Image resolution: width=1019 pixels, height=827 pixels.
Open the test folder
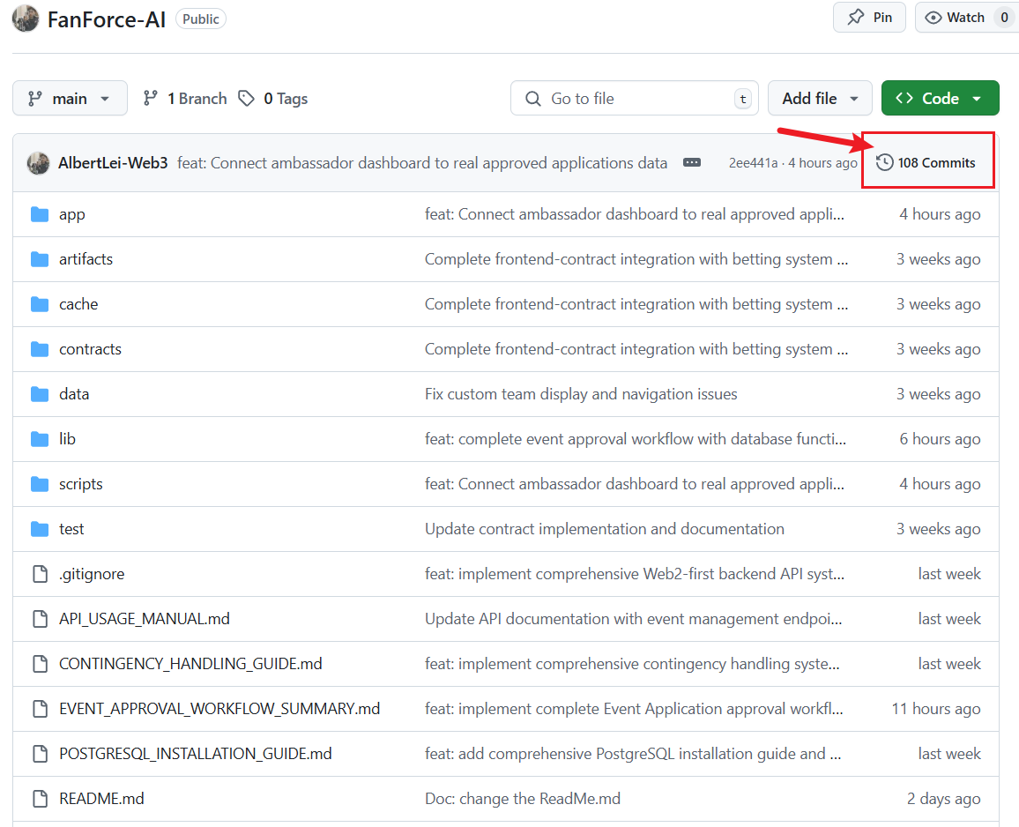pyautogui.click(x=71, y=529)
